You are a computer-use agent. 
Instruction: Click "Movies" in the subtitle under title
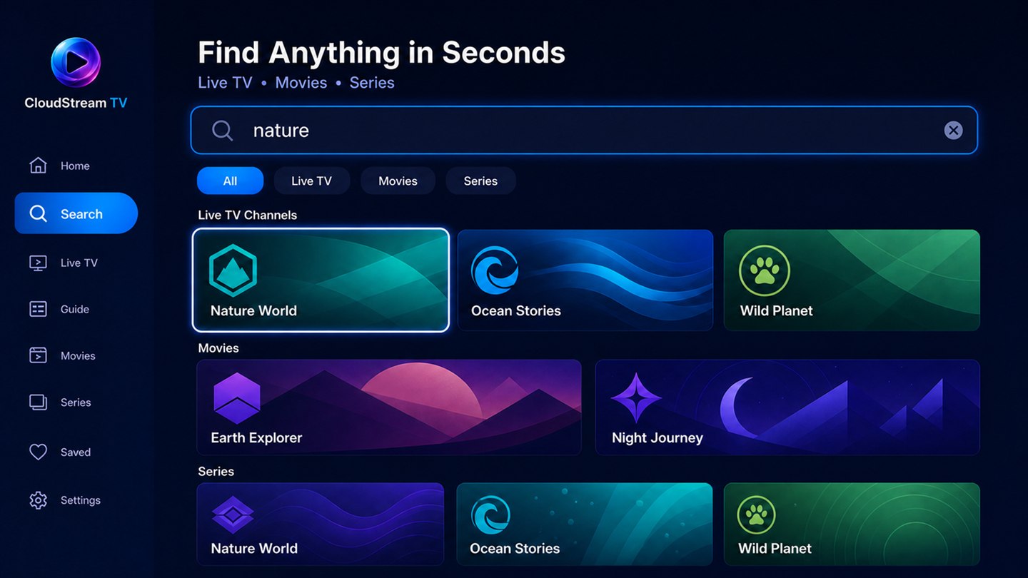[301, 83]
